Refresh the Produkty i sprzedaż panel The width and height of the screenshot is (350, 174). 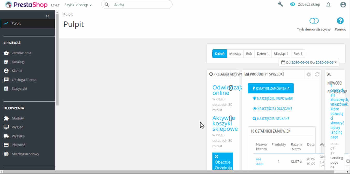click(317, 74)
